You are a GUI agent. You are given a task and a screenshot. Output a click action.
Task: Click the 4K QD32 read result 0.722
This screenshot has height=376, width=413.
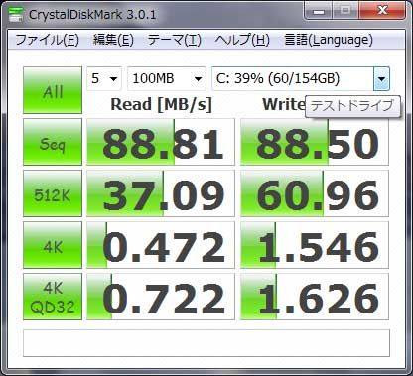pos(161,297)
